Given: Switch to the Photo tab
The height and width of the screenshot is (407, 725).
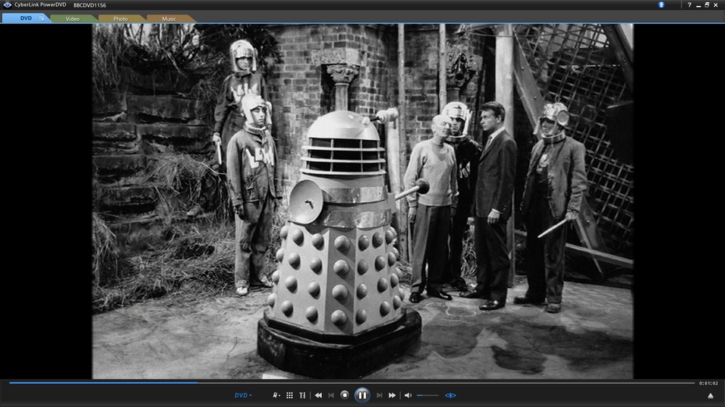Looking at the screenshot, I should pos(120,18).
